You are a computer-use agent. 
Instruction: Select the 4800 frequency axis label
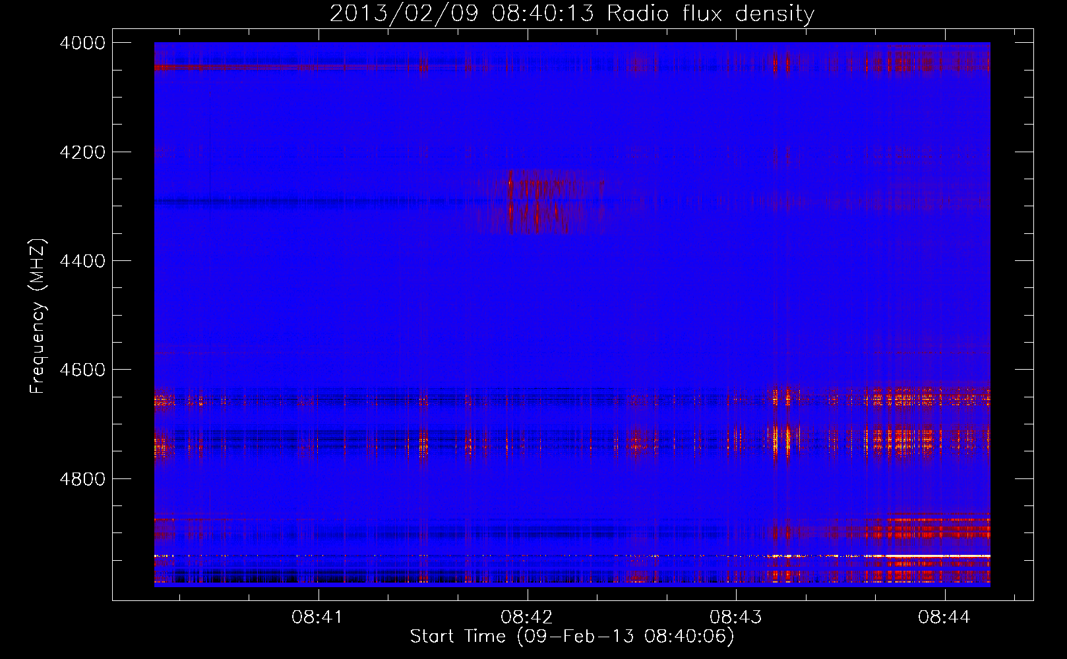click(x=82, y=478)
